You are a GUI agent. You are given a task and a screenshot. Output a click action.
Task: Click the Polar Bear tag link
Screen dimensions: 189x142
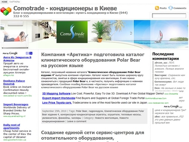point(82,111)
